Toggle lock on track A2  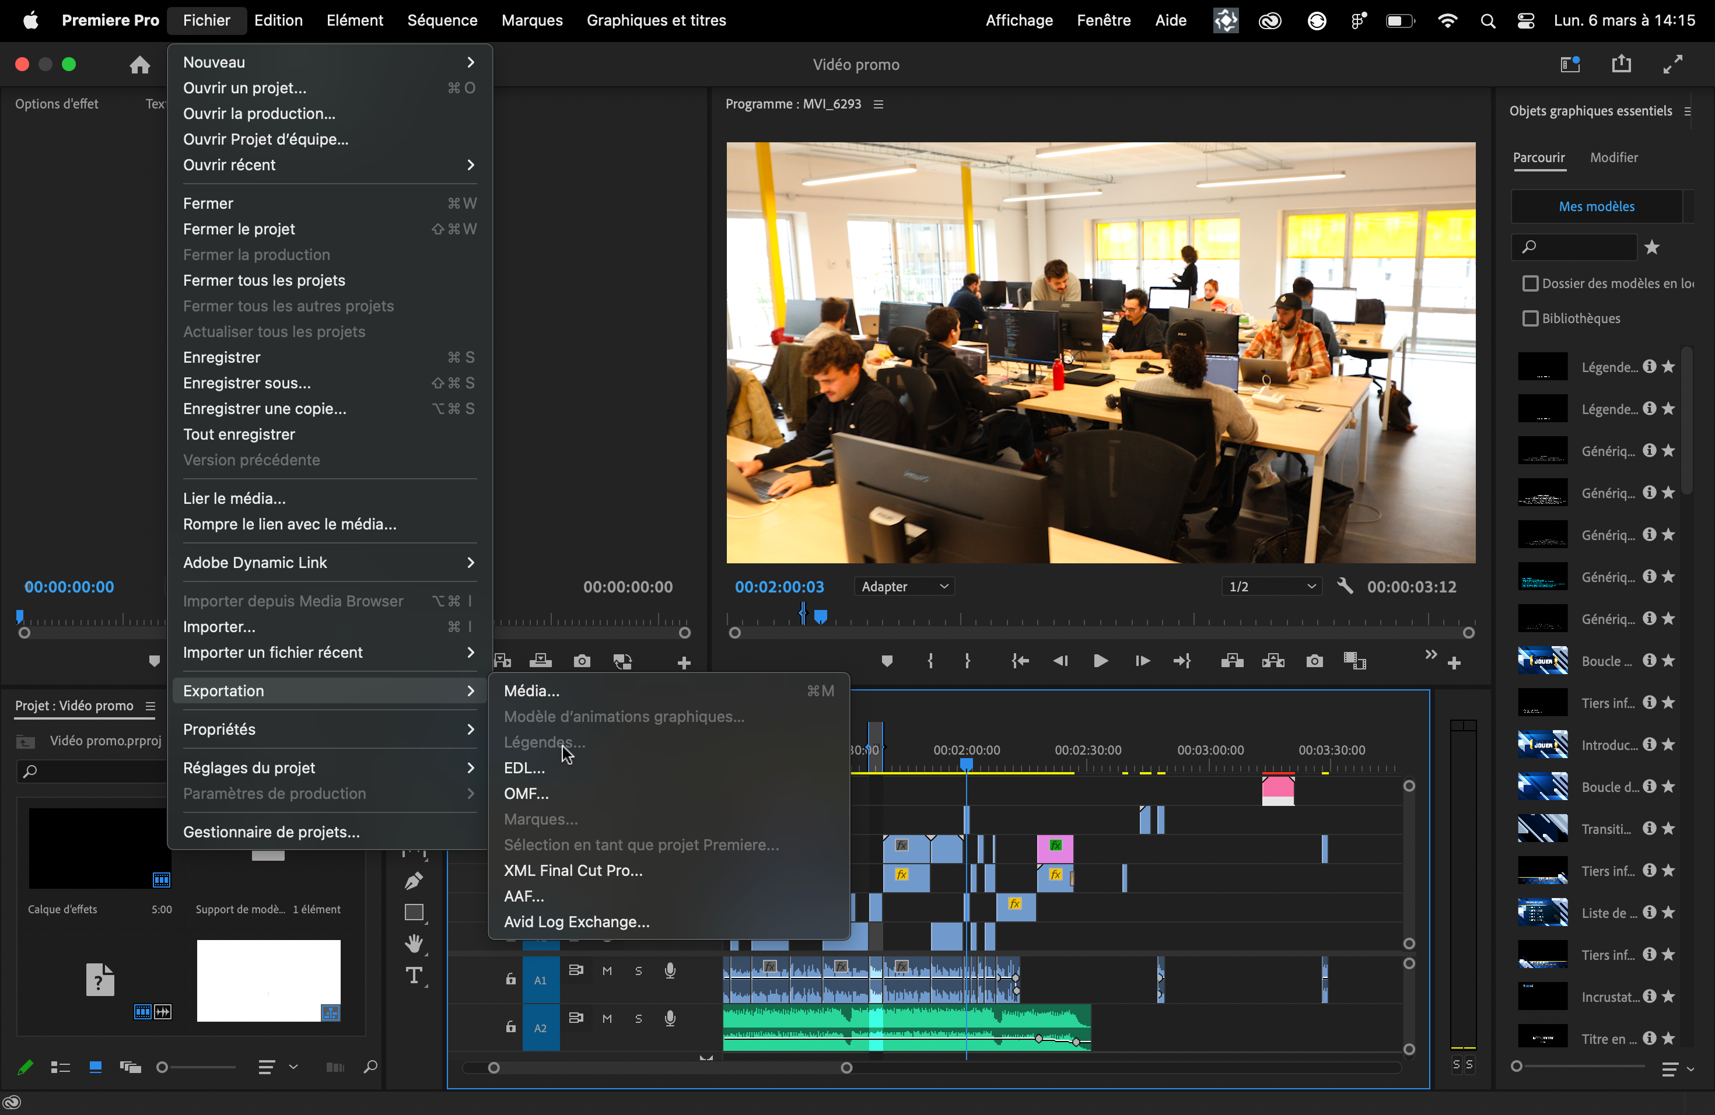(510, 1027)
